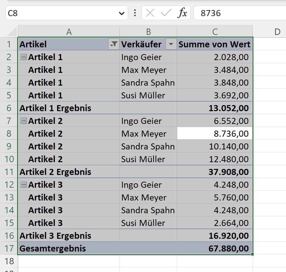
Task: Click the Artikel header cell text
Action: pyautogui.click(x=33, y=44)
